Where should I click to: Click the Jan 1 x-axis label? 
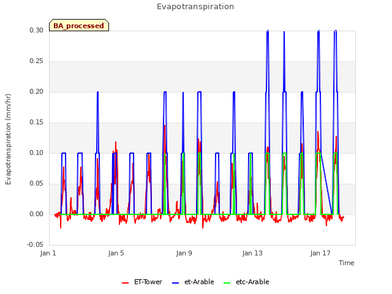click(48, 253)
